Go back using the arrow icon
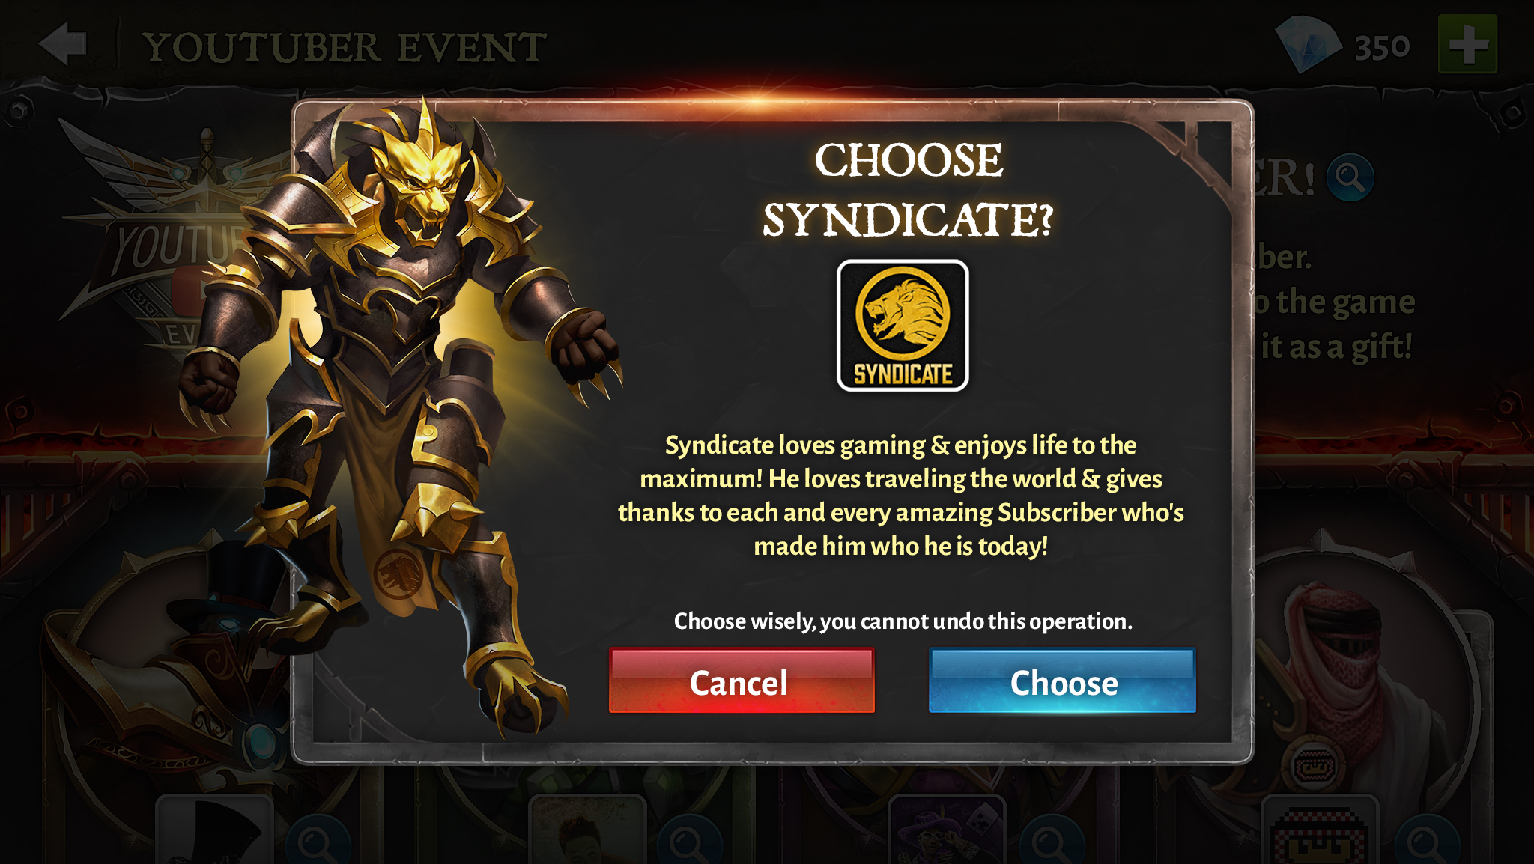The image size is (1534, 864). click(x=64, y=44)
